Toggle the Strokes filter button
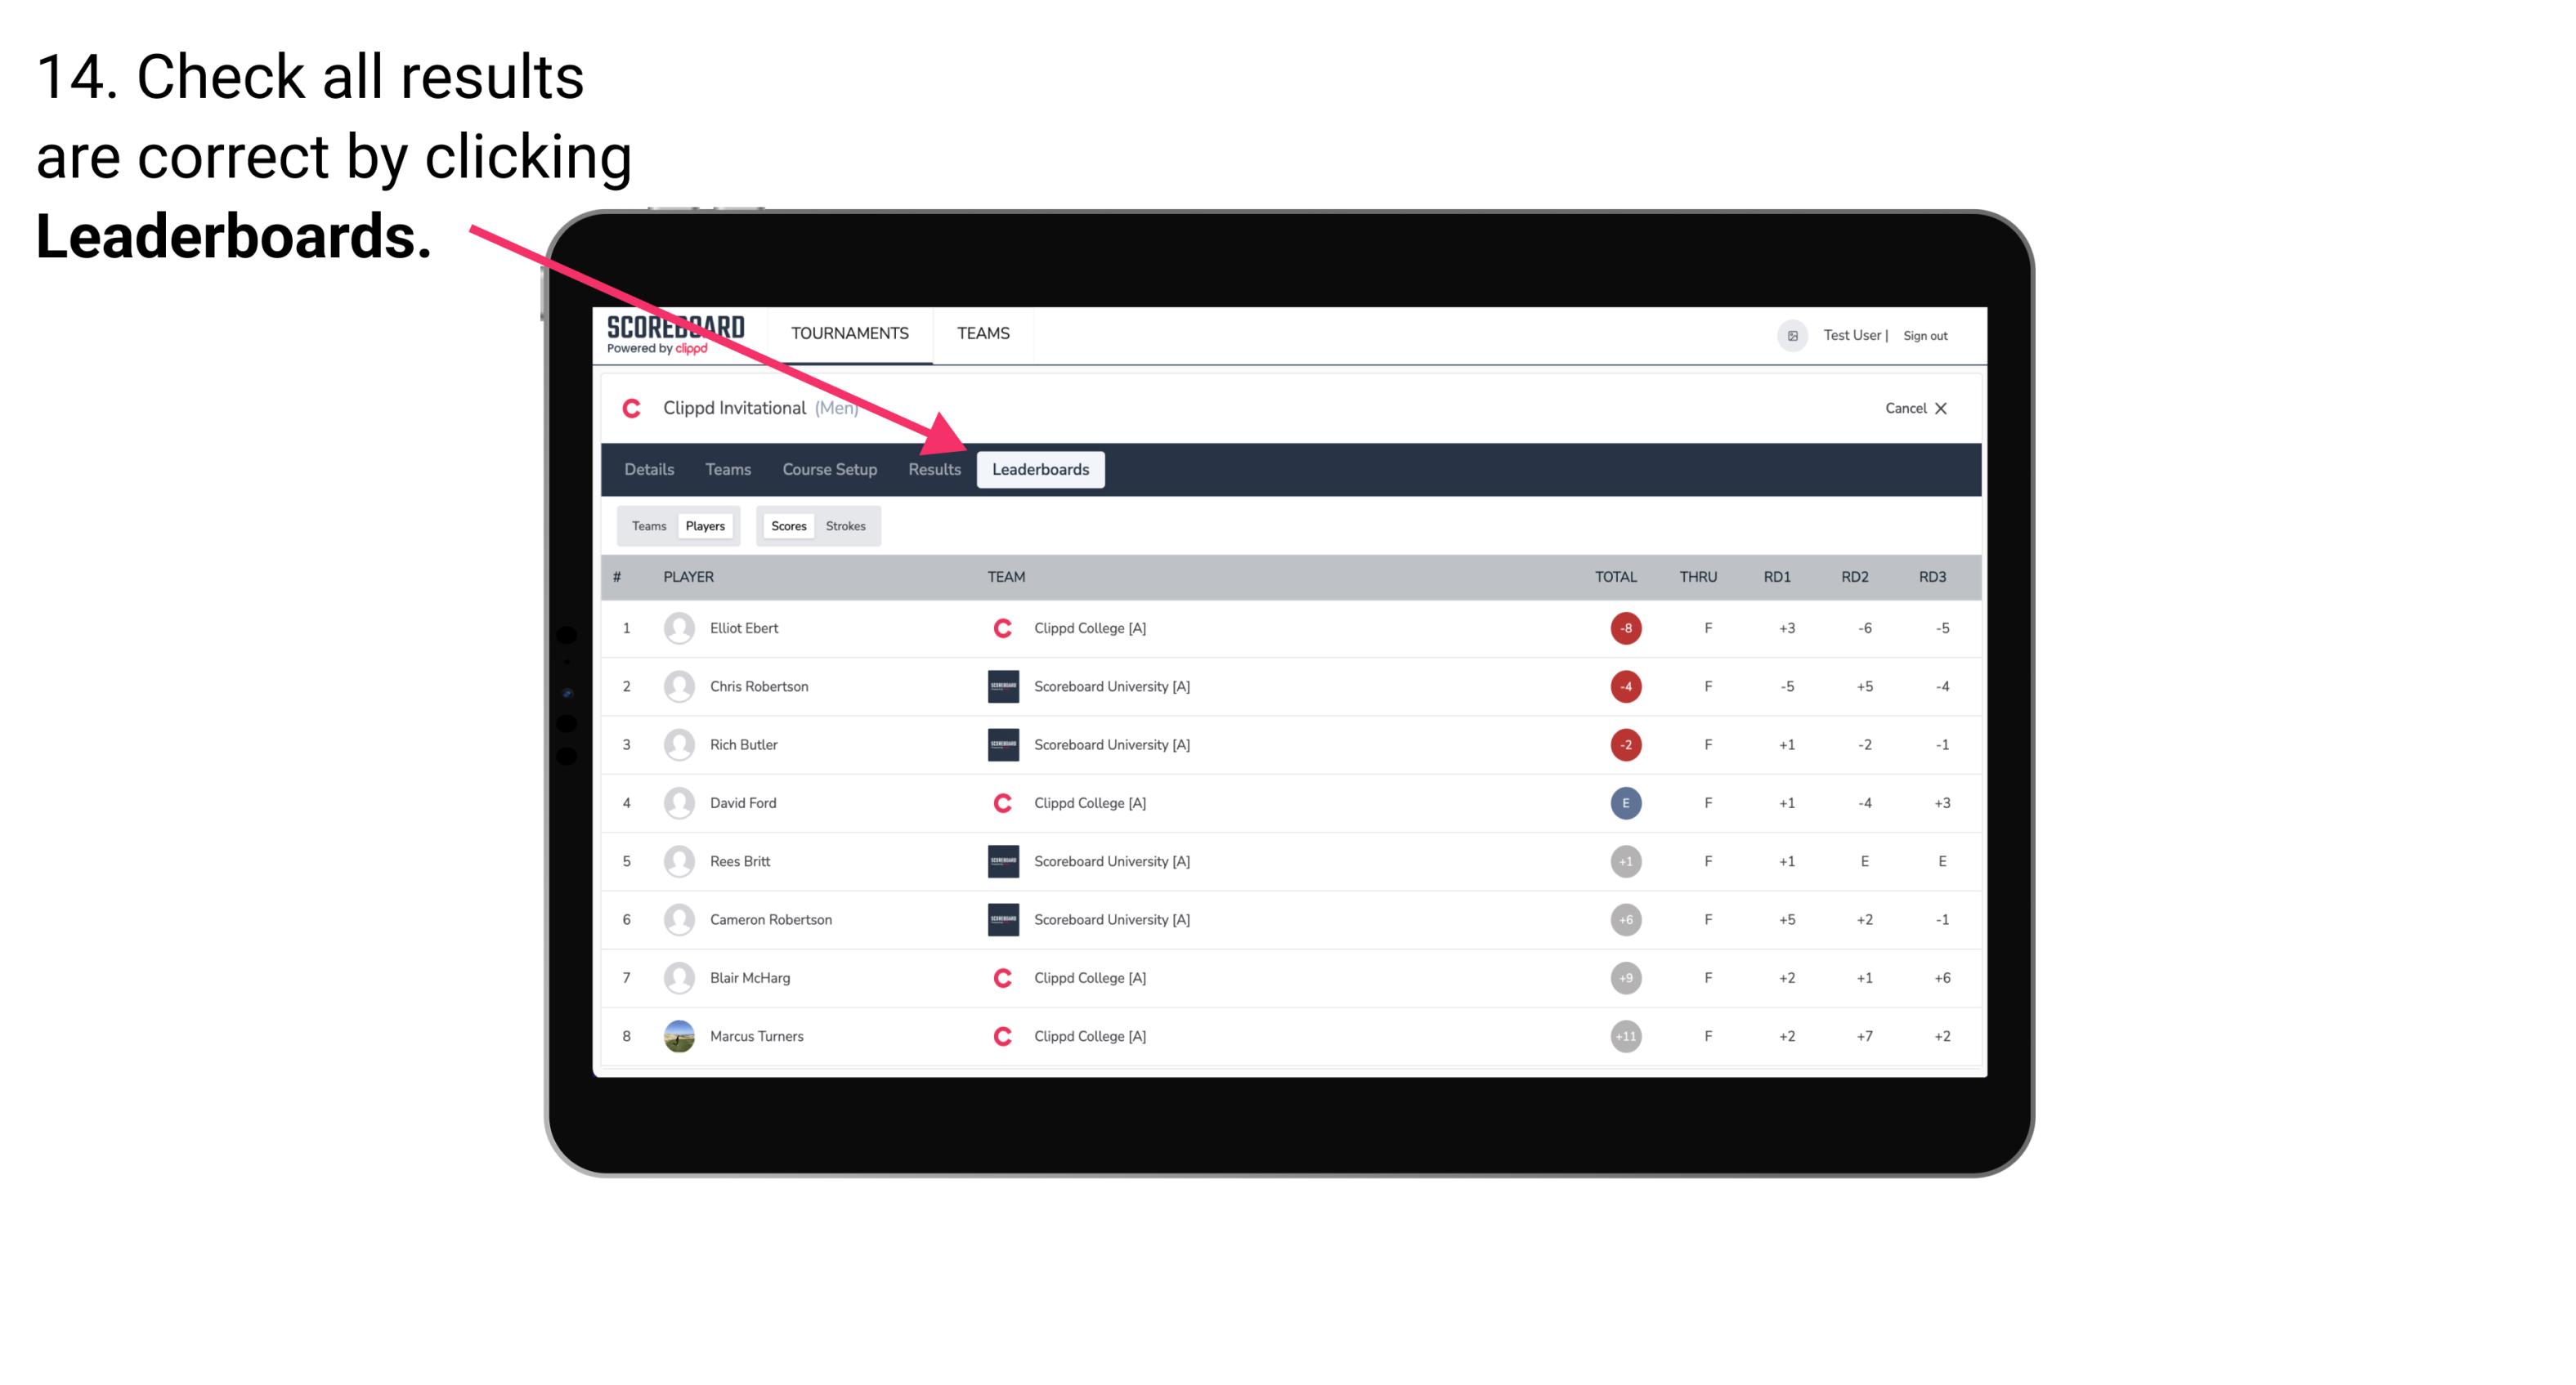 (x=848, y=525)
